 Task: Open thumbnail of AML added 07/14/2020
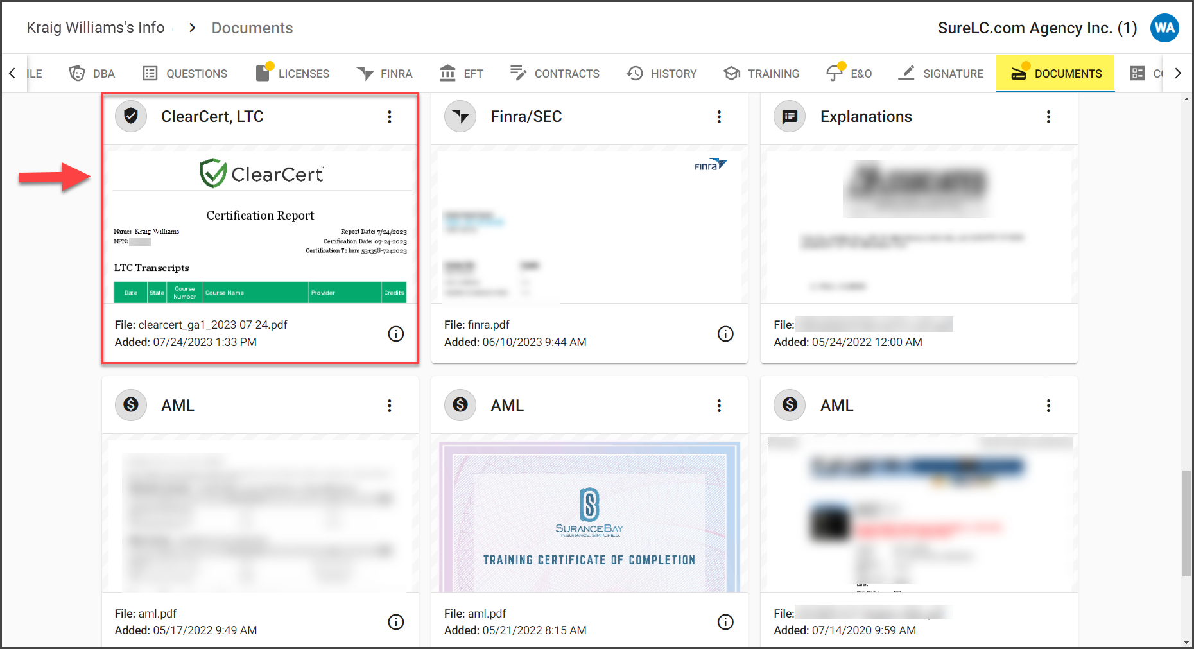tap(919, 514)
